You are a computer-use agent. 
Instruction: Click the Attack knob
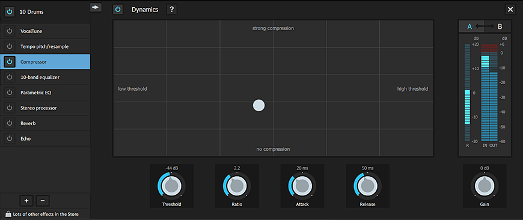302,186
